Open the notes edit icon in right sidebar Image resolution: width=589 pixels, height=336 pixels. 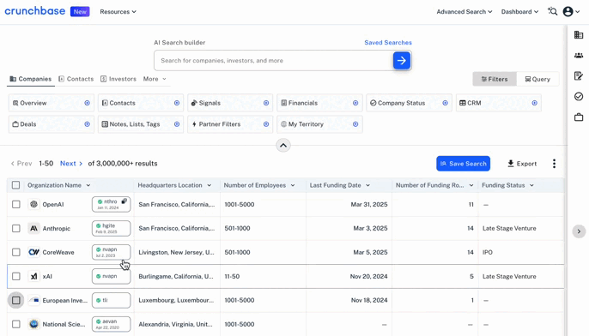579,76
